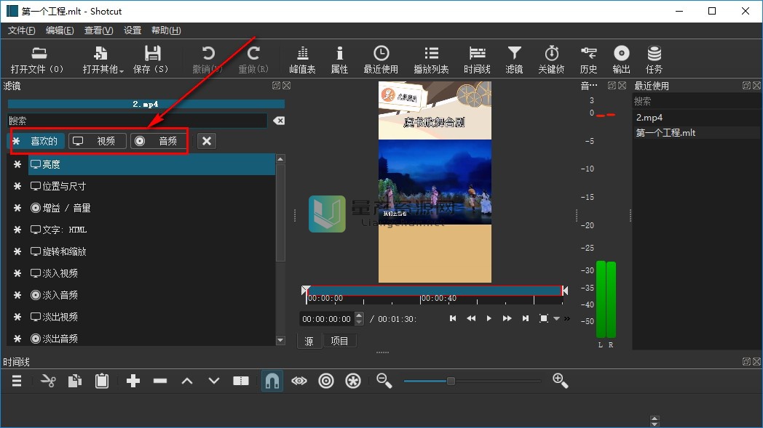The height and width of the screenshot is (428, 763).
Task: Open file with the 打开文件 toolbar button
Action: tap(38, 60)
